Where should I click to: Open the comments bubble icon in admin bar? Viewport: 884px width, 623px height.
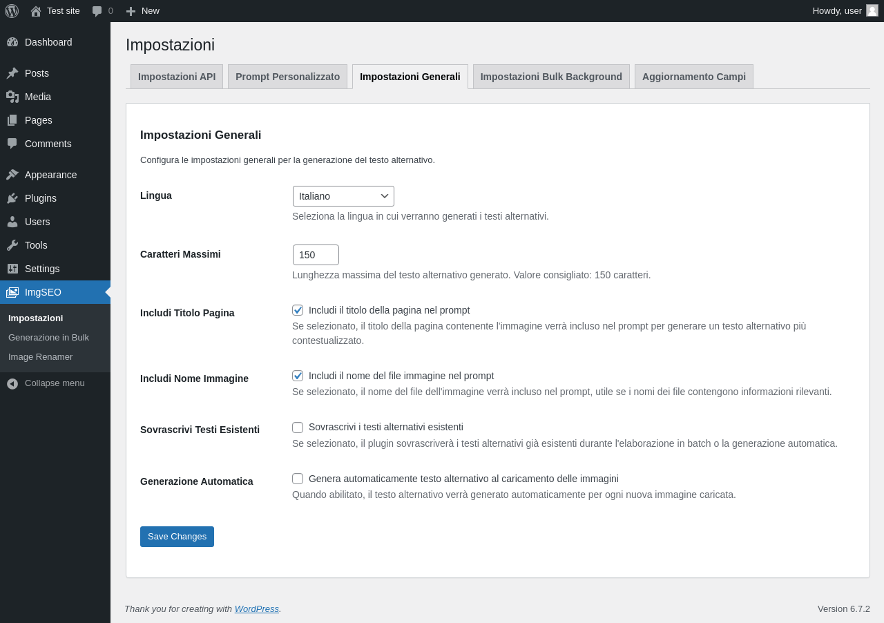click(x=97, y=11)
